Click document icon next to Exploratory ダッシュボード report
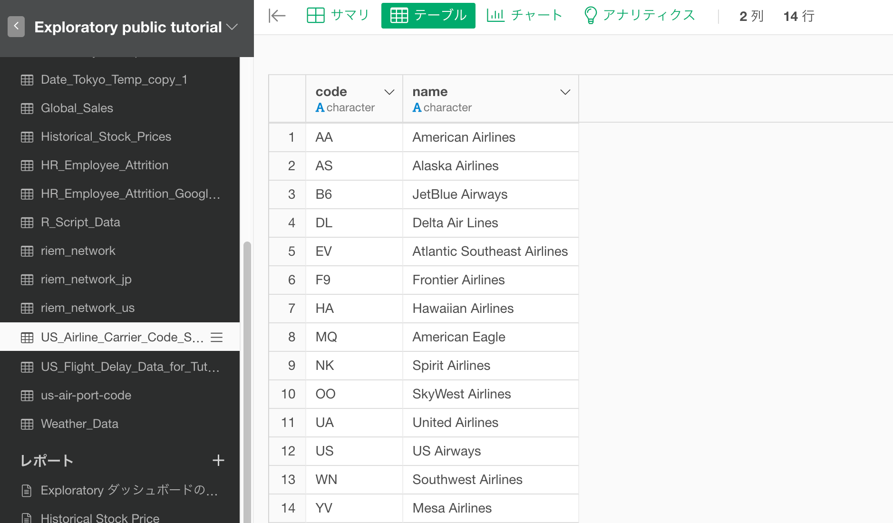This screenshot has height=523, width=893. (27, 490)
